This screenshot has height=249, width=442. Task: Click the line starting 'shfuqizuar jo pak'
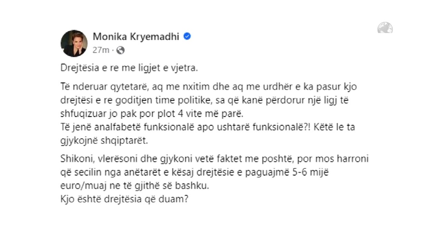pyautogui.click(x=152, y=113)
